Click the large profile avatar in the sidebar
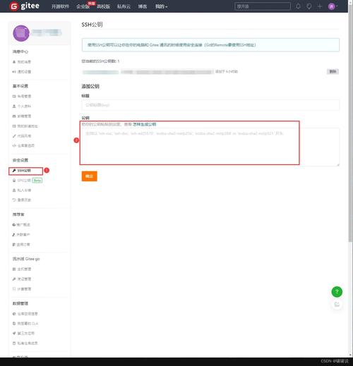This screenshot has width=353, height=366. (x=21, y=33)
